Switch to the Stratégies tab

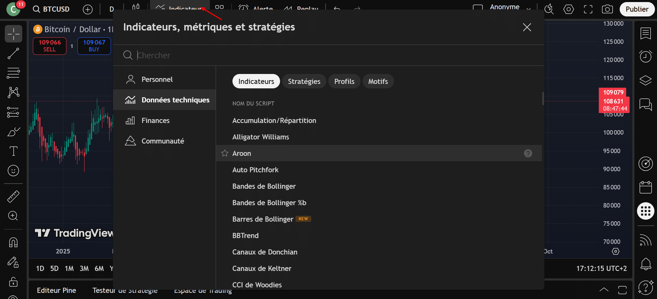(304, 81)
